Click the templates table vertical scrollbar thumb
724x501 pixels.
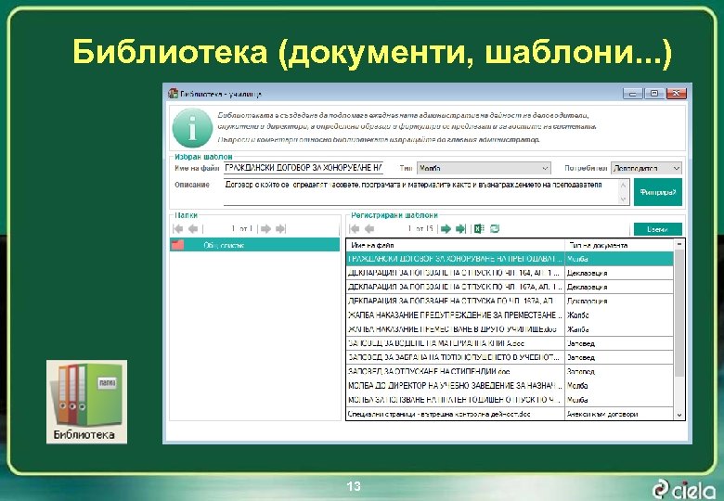coord(679,314)
